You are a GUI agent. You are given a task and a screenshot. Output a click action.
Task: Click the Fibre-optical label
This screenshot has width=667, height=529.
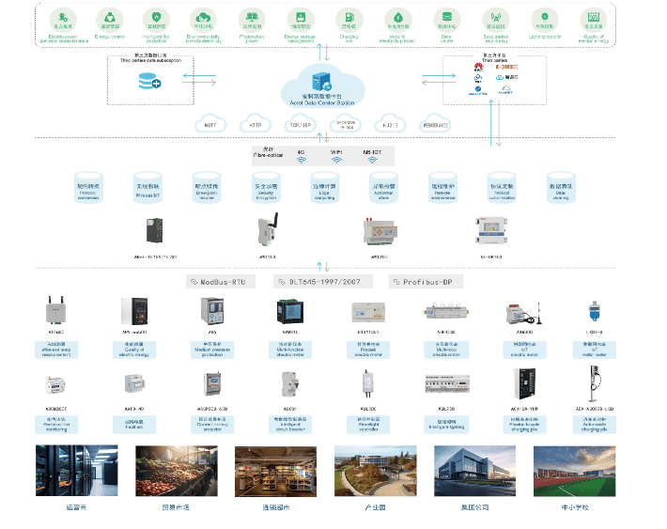[x=268, y=155]
